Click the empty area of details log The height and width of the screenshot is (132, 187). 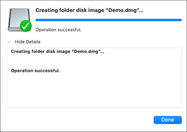pos(93,92)
